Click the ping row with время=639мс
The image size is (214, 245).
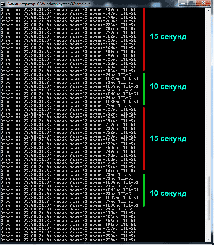tap(68, 10)
